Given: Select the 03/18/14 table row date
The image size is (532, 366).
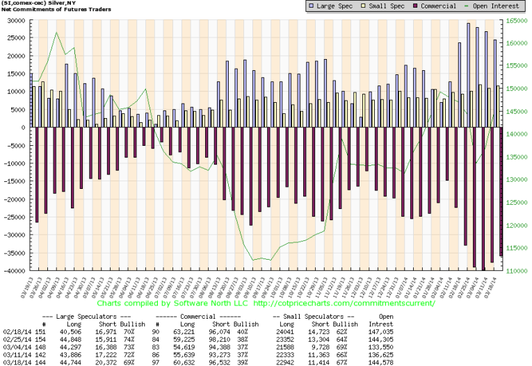Looking at the screenshot, I should 15,361.
